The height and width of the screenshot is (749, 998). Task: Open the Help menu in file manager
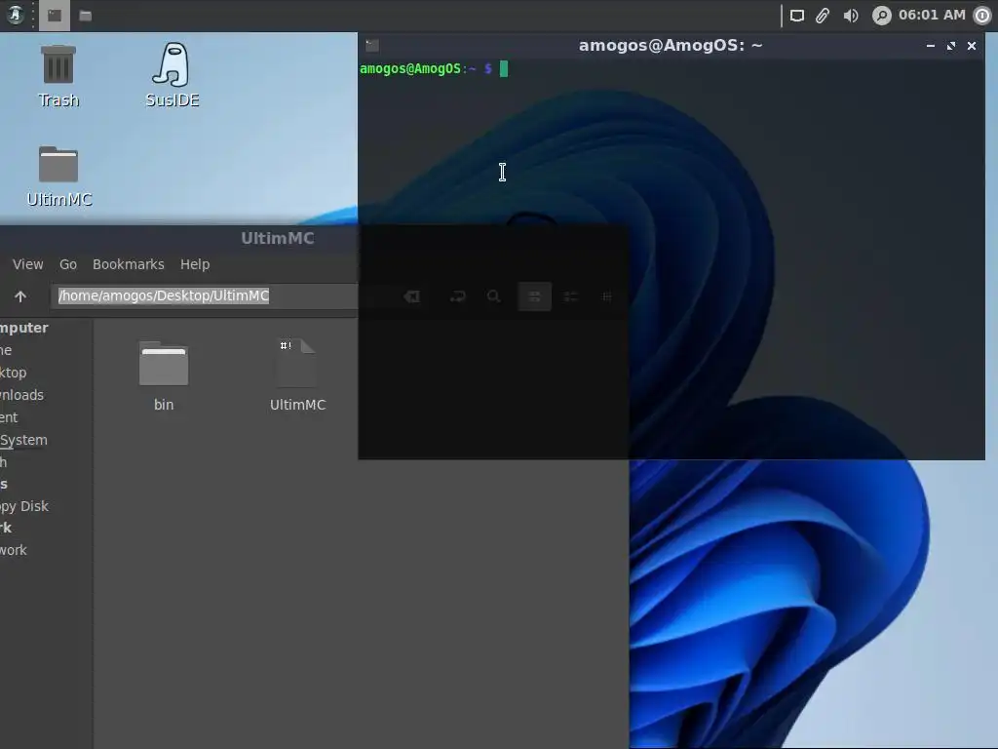click(195, 264)
